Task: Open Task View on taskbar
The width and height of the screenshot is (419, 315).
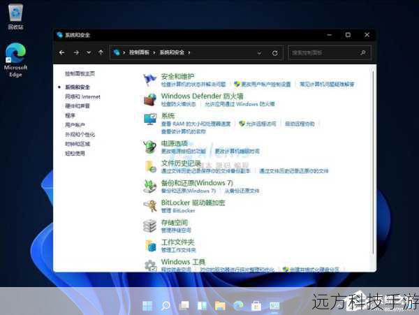Action: pyautogui.click(x=184, y=306)
